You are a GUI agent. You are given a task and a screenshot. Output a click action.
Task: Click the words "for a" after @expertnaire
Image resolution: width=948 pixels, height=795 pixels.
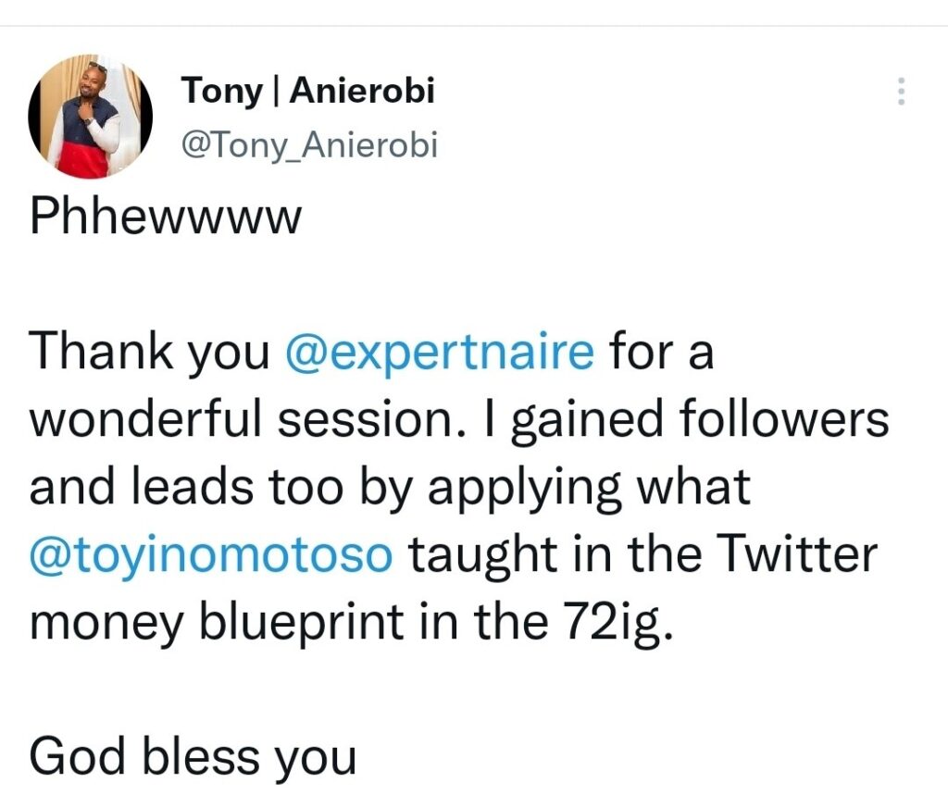(x=660, y=354)
